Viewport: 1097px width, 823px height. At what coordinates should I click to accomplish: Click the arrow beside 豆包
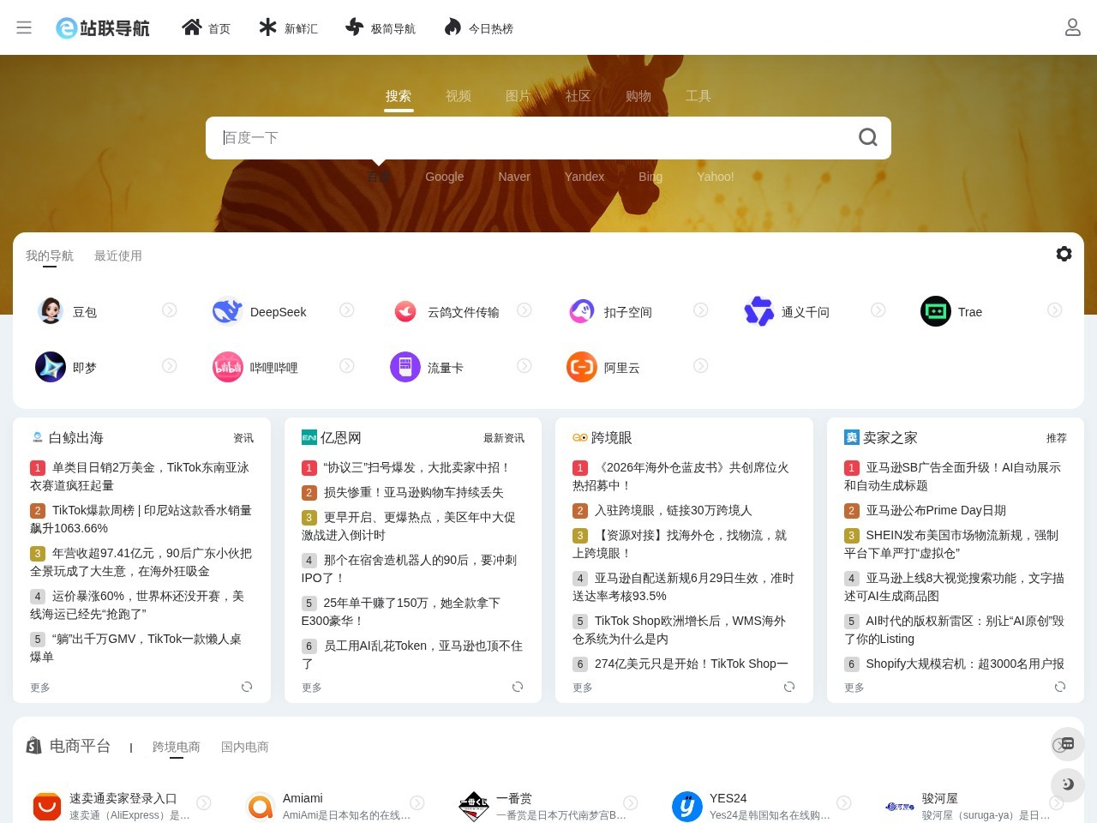point(170,309)
